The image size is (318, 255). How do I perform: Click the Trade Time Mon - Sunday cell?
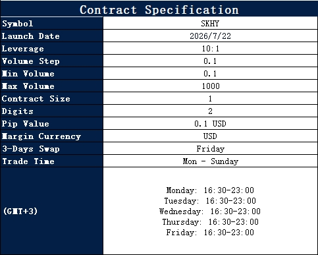pos(210,161)
